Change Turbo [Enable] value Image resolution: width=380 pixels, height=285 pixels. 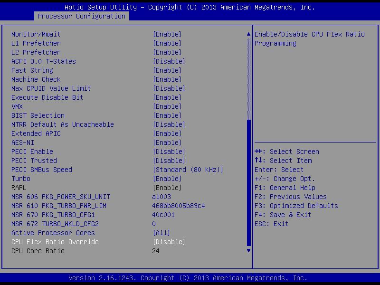[167, 179]
